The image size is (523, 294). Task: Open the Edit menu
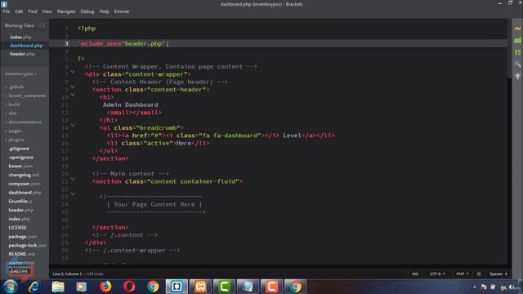[19, 11]
